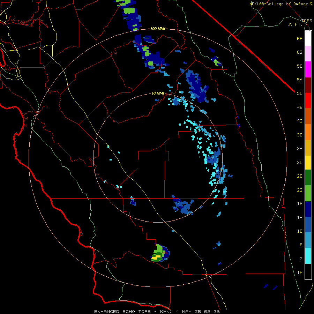Click the 42 legend value
This screenshot has width=314, height=314.
(x=300, y=121)
